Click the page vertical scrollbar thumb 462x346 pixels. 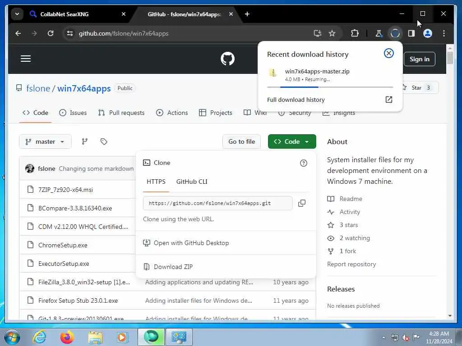pos(450,58)
